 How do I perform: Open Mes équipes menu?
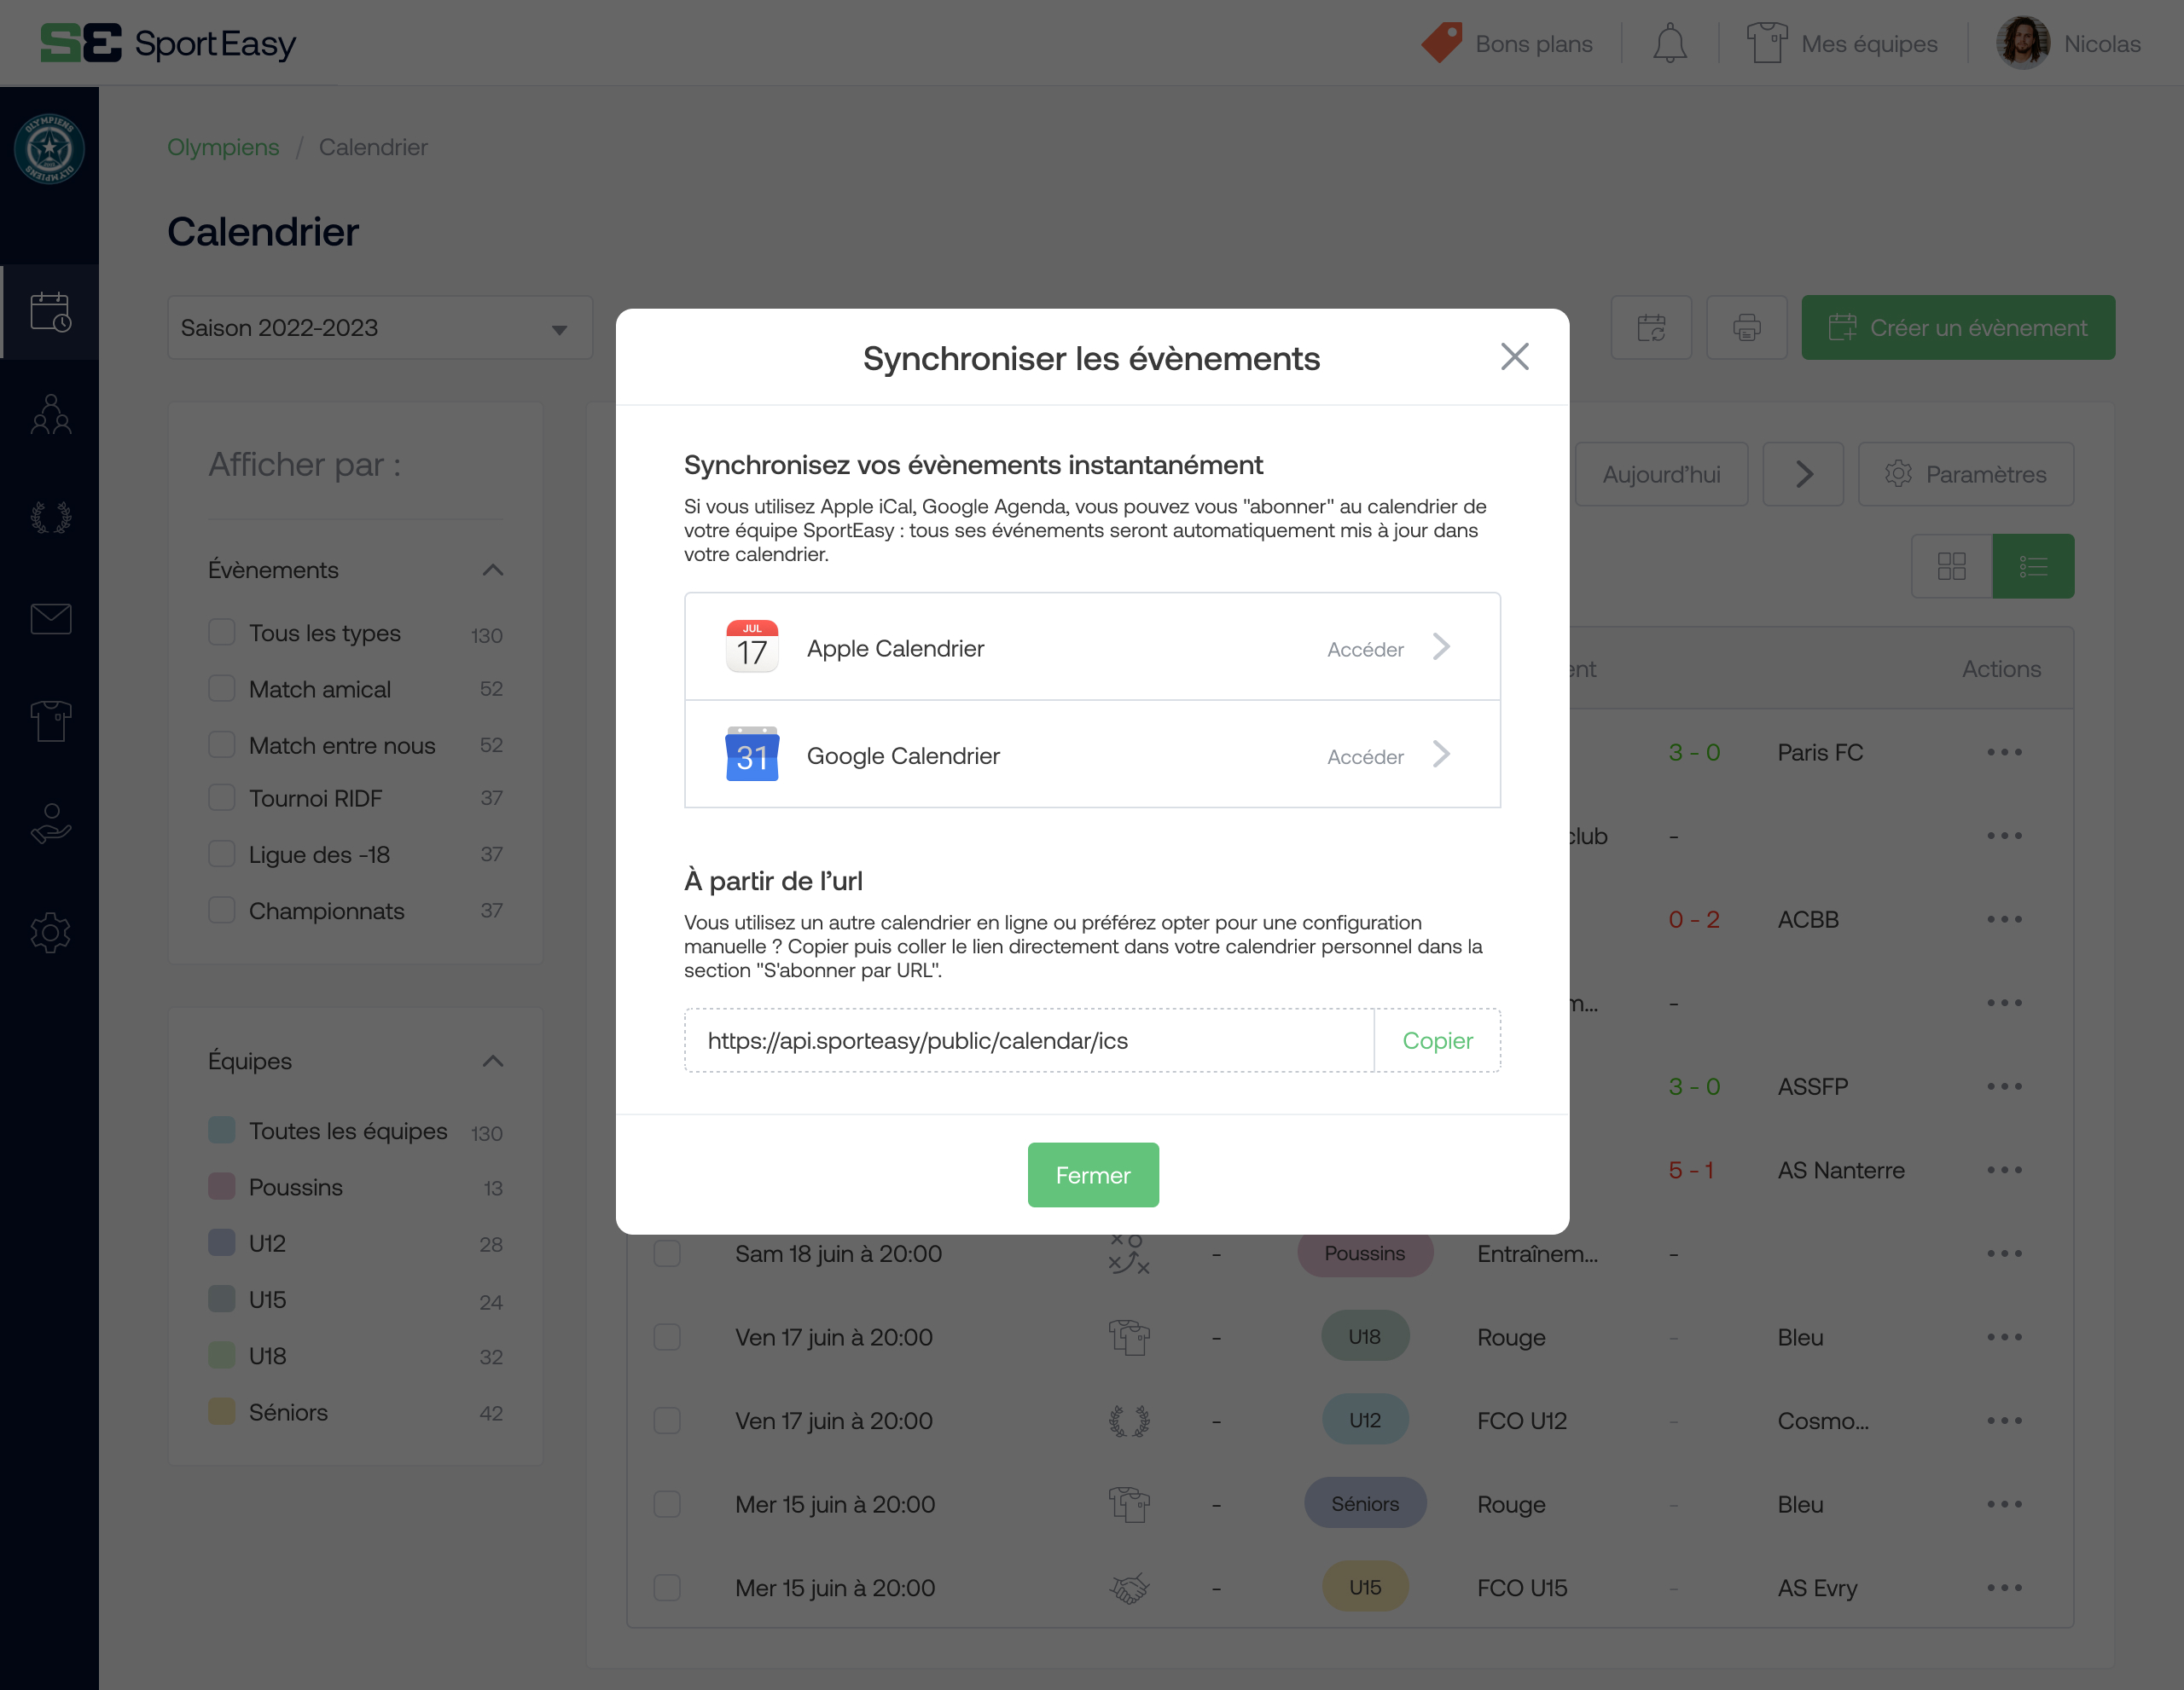1842,44
